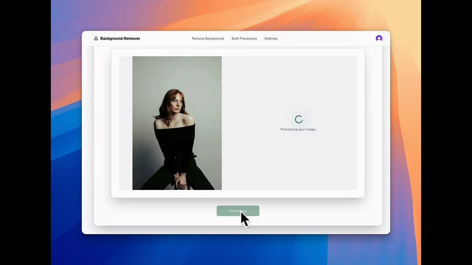Image resolution: width=472 pixels, height=265 pixels.
Task: Open Settings from the top navigation
Action: [271, 38]
